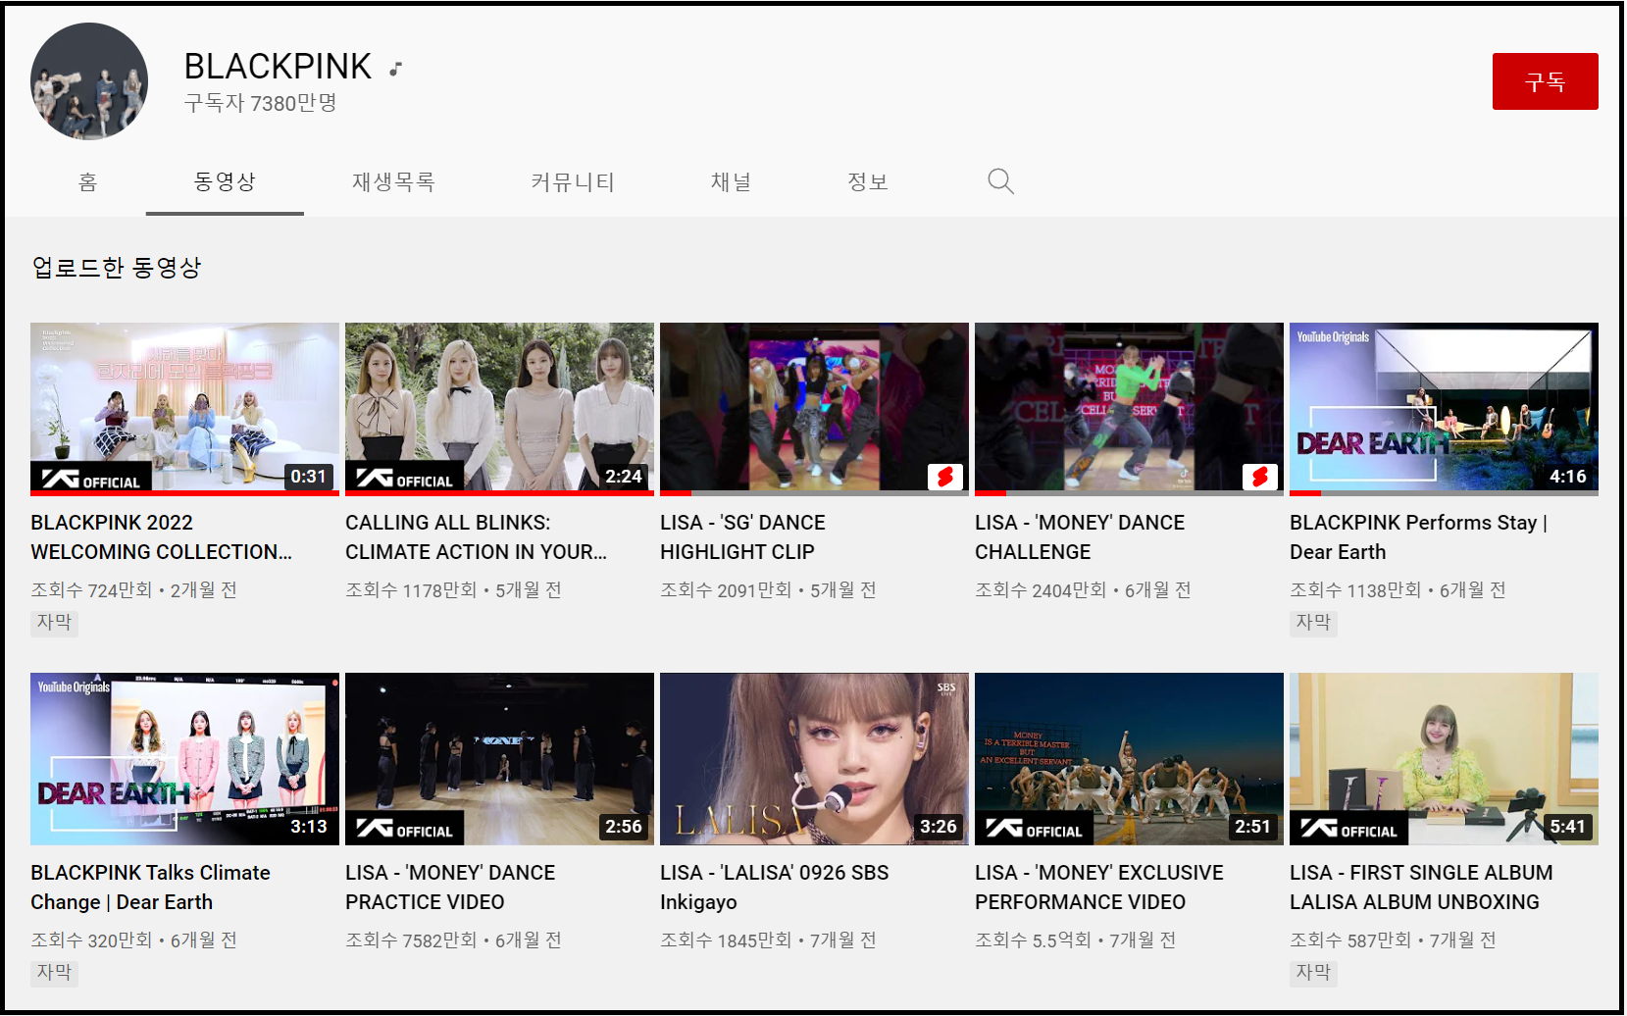This screenshot has height=1016, width=1627.
Task: Click the 0:31 duration badge
Action: coord(308,477)
